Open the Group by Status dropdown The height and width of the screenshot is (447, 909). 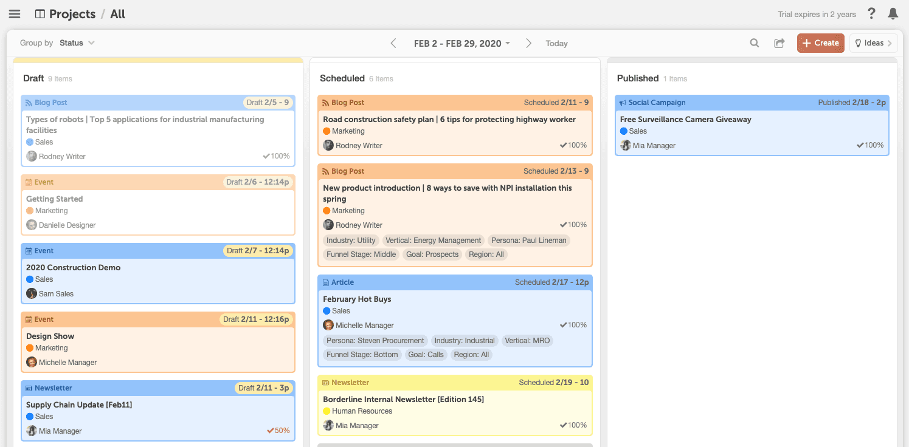[x=77, y=43]
